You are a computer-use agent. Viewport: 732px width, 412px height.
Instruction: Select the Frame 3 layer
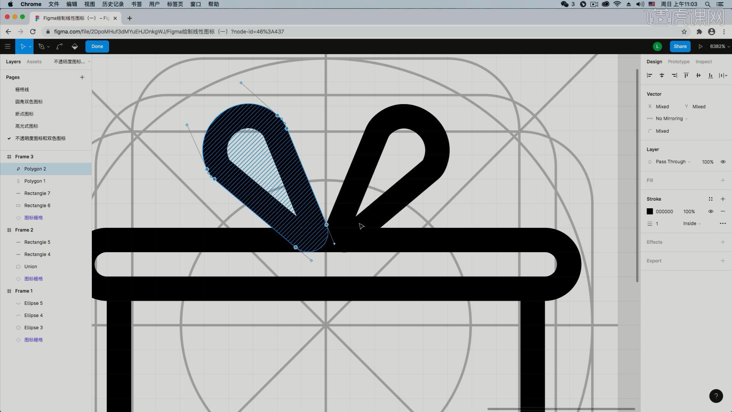[46, 157]
